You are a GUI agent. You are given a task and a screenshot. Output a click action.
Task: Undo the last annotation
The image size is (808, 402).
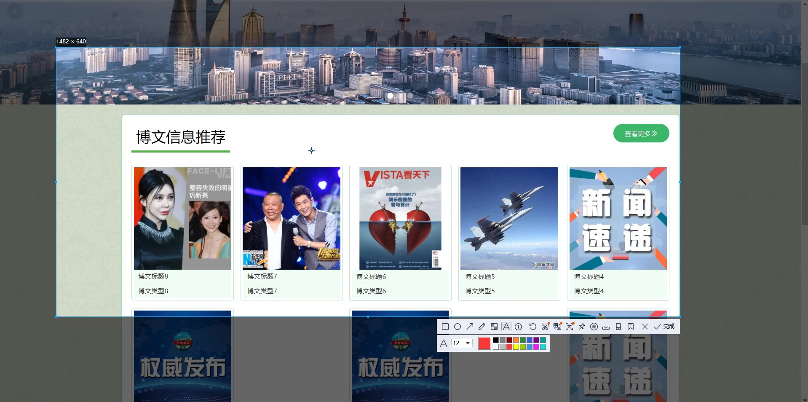tap(533, 327)
